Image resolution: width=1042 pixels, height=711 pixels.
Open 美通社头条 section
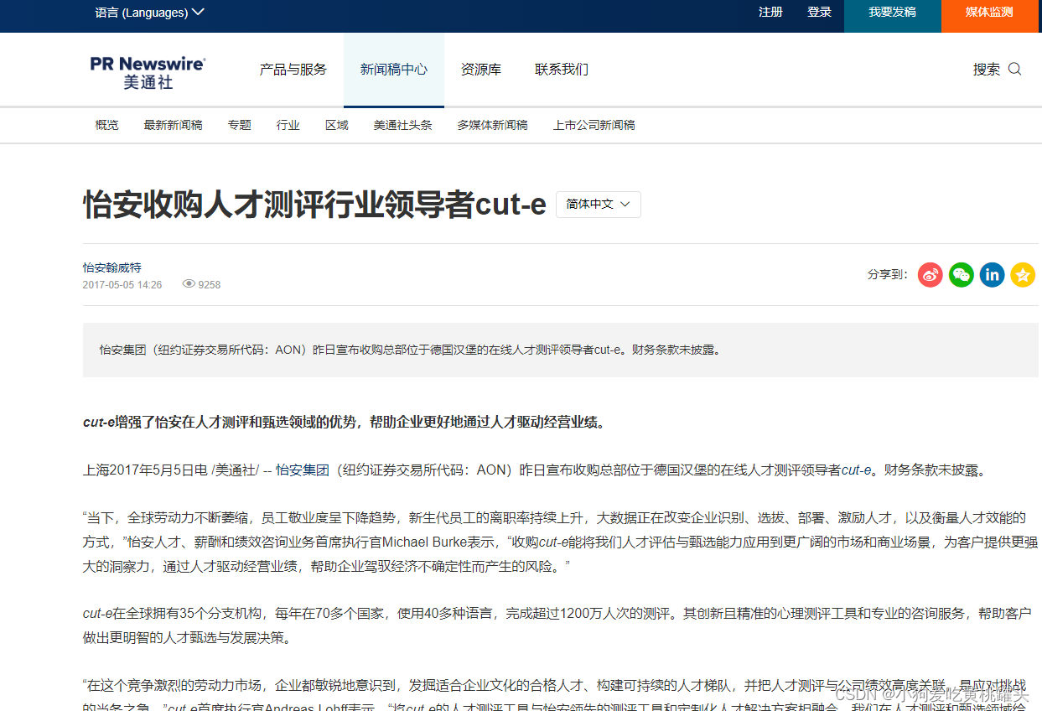click(x=402, y=125)
